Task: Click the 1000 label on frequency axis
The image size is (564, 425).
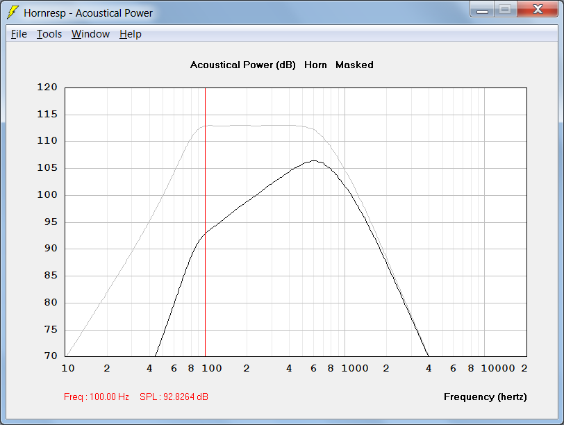Action: click(355, 368)
